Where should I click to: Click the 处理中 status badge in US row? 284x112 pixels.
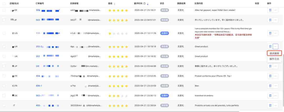point(164,33)
